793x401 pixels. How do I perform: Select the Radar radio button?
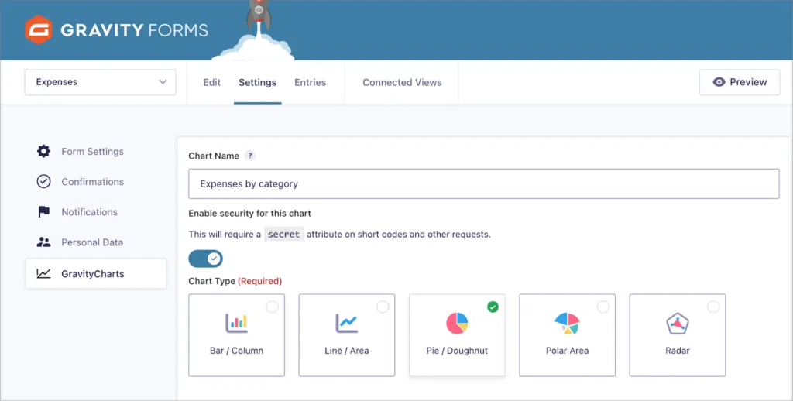coord(713,307)
